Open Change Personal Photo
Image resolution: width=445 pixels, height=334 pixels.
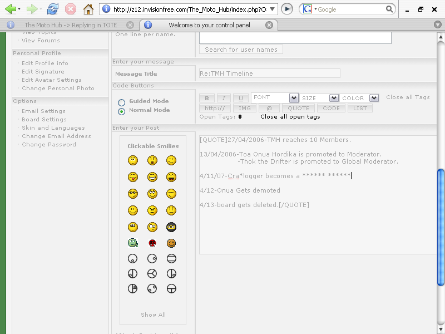(58, 89)
